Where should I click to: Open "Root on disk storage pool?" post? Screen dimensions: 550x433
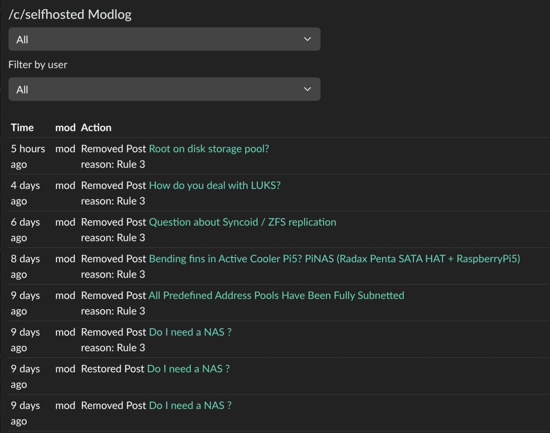tap(209, 148)
